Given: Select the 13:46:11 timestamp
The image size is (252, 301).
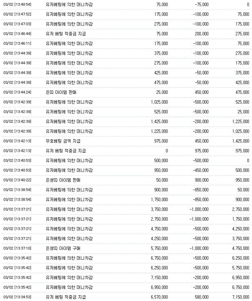Looking at the screenshot, I should point(17,44).
